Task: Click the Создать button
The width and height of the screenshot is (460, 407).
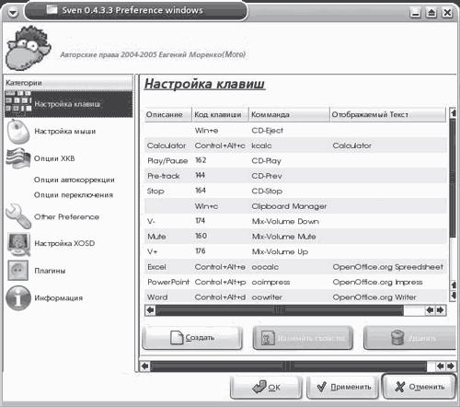Action: click(x=192, y=338)
